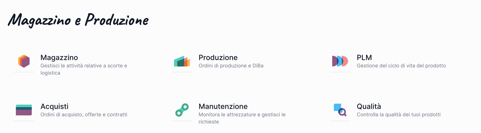The image size is (481, 133).
Task: Click 'Gestione del ciclo di vita' description
Action: point(401,66)
